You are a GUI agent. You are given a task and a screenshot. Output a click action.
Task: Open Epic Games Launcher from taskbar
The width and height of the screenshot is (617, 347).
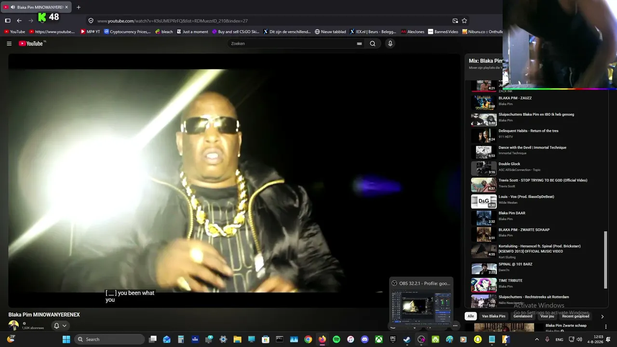(393, 339)
